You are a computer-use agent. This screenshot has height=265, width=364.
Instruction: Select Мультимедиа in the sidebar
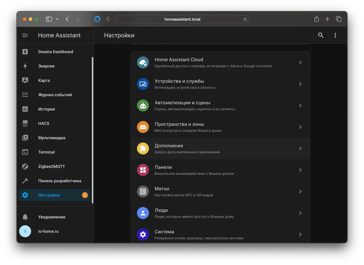pyautogui.click(x=54, y=138)
